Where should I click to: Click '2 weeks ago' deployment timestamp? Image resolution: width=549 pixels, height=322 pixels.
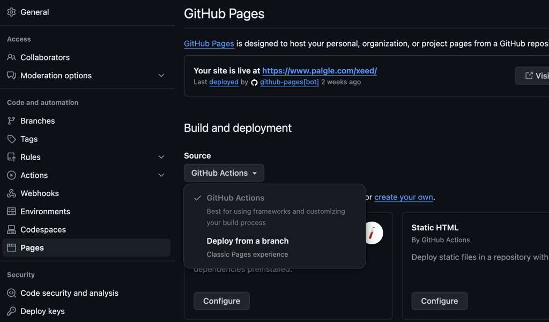pyautogui.click(x=341, y=82)
